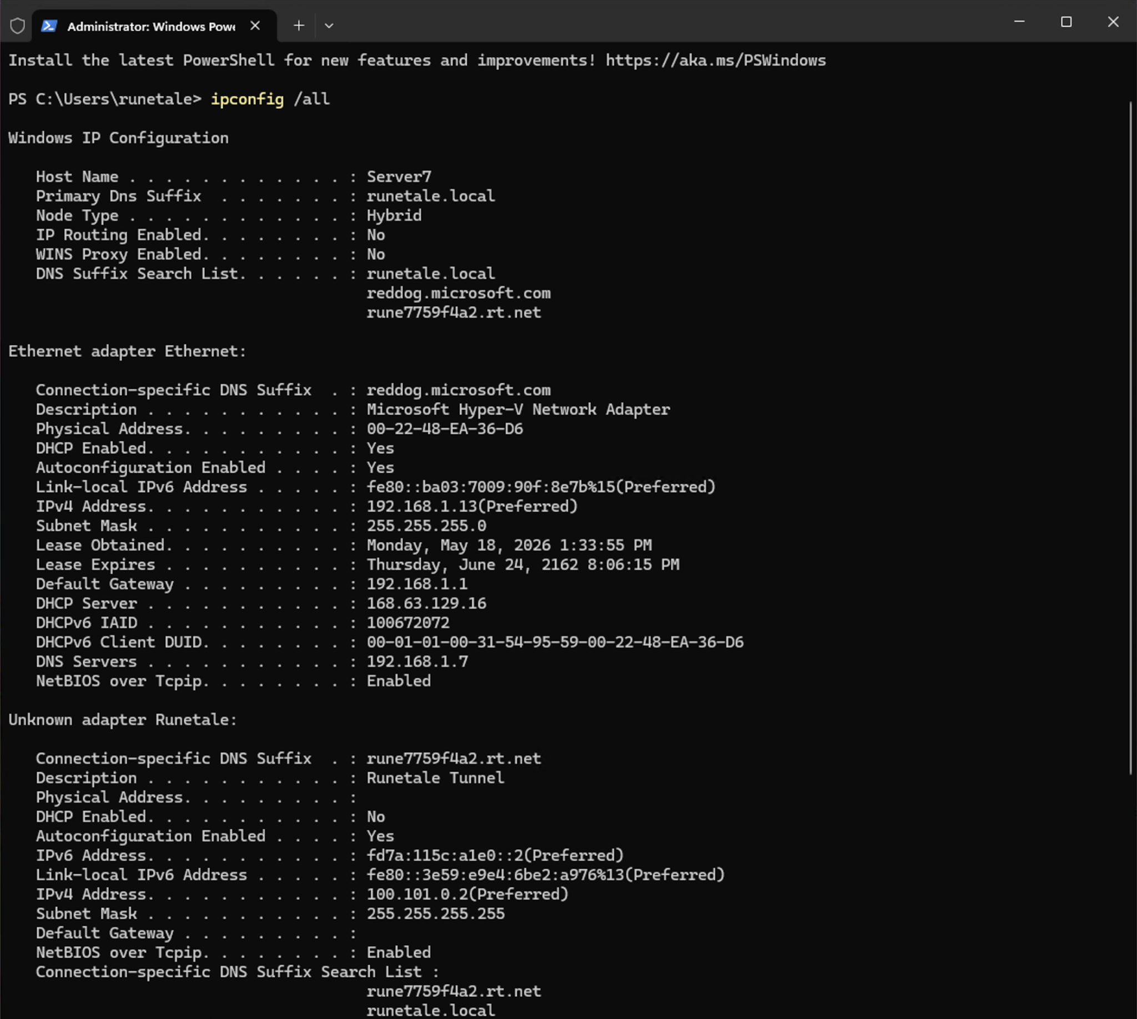Click DHCPv6 IAID value 100672072
This screenshot has height=1019, width=1137.
(408, 623)
